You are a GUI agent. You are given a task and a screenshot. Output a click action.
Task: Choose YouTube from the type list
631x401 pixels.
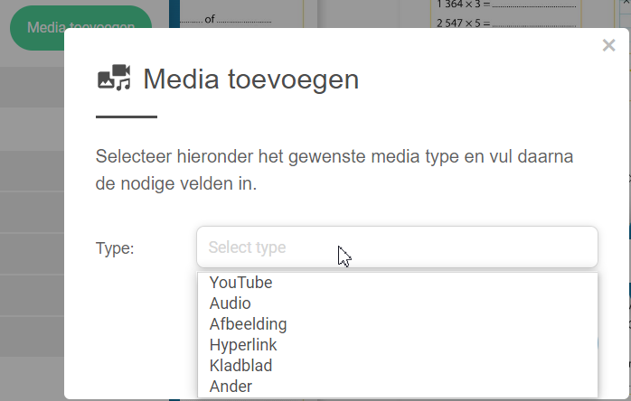point(240,283)
